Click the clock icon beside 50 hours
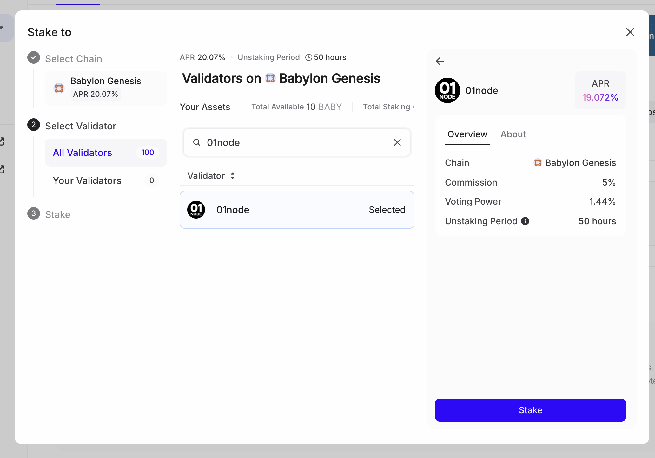Viewport: 655px width, 458px height. point(308,57)
